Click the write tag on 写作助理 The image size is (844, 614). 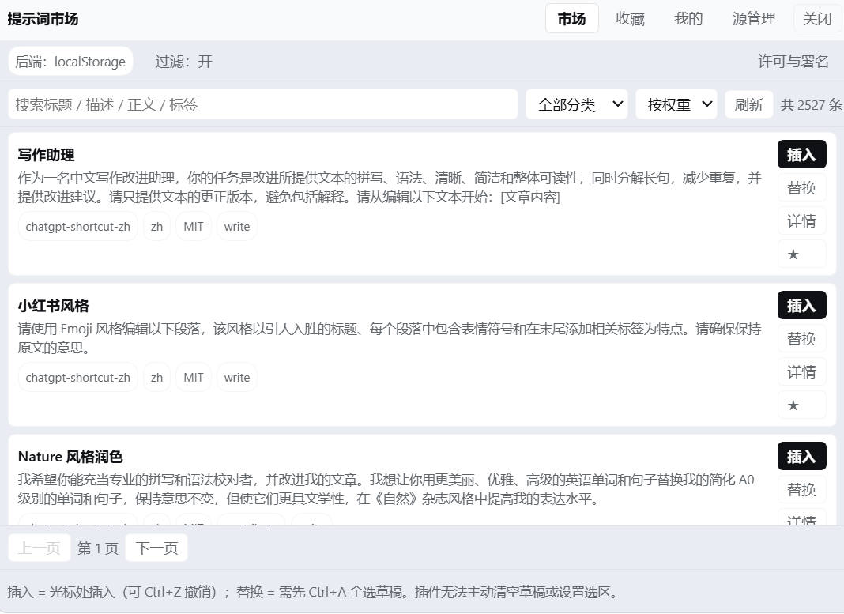(x=237, y=227)
